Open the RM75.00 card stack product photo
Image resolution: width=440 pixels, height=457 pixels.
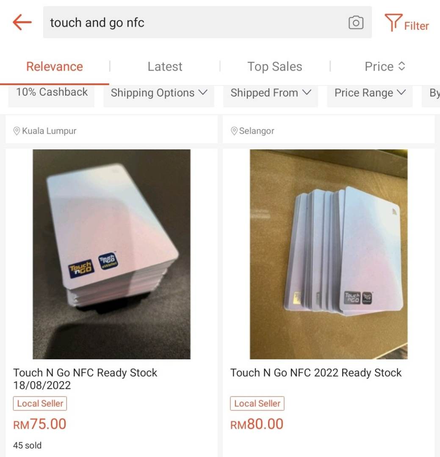112,254
